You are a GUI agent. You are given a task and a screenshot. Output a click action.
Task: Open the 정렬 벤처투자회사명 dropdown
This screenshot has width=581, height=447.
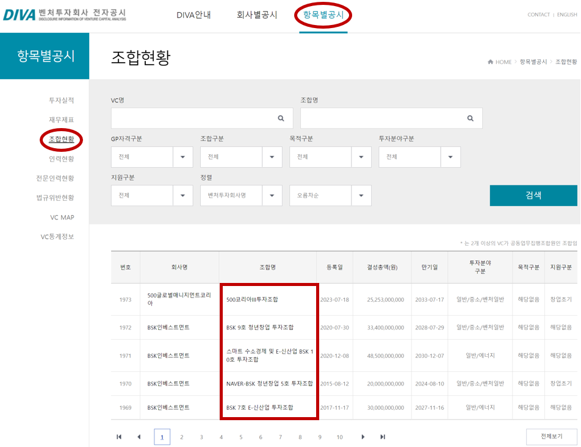[241, 196]
